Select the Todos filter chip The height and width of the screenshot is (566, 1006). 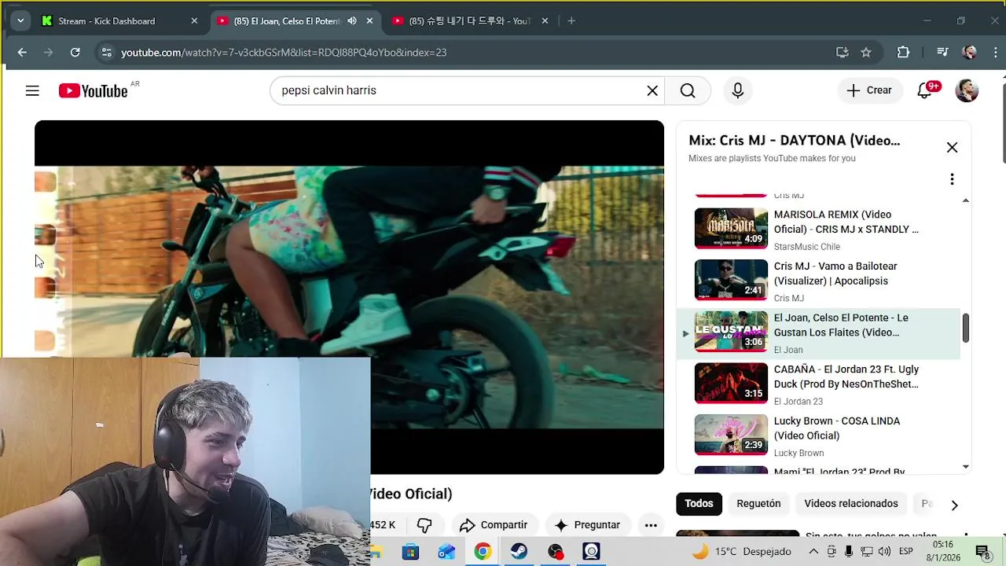(x=699, y=504)
